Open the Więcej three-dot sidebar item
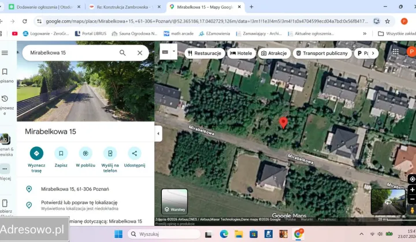 click(5, 169)
